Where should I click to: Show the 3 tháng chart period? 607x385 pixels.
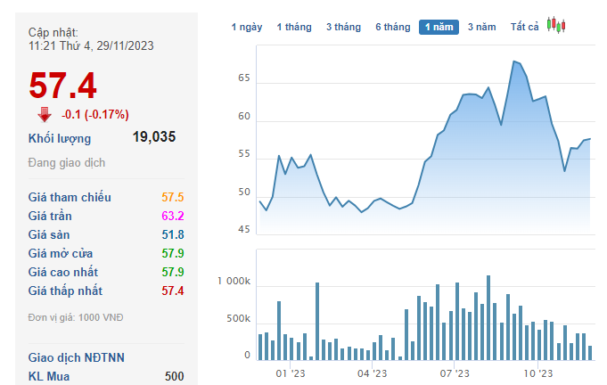point(343,28)
